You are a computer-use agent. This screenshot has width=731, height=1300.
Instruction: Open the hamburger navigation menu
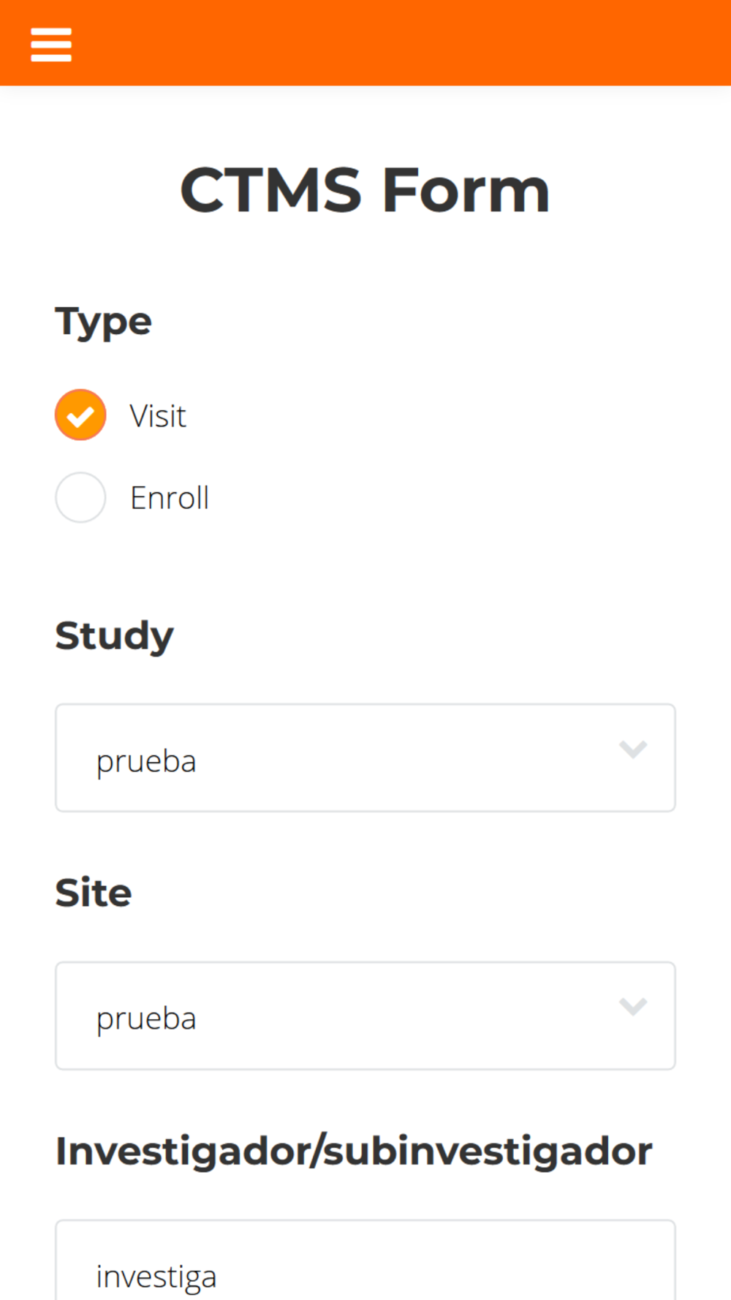[x=51, y=45]
